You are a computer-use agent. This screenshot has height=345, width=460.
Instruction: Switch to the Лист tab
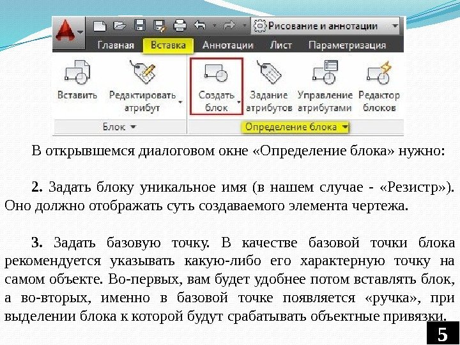point(280,45)
